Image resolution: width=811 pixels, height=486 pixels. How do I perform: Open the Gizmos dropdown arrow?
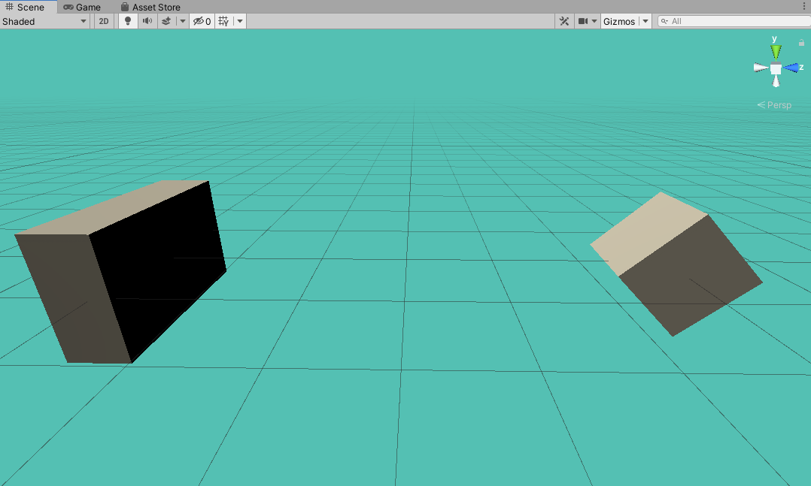[x=645, y=21]
